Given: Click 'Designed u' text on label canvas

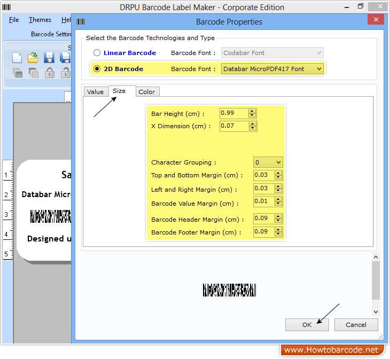Looking at the screenshot, I should point(49,239).
